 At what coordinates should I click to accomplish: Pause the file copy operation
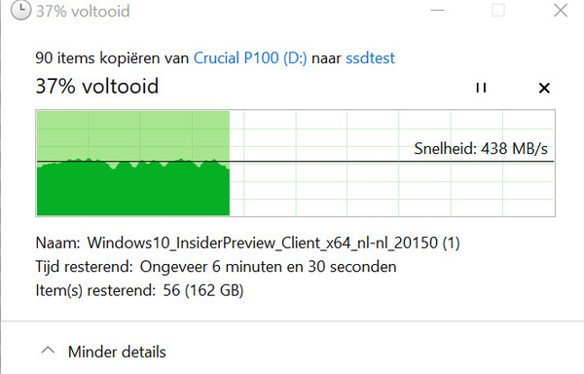pos(481,88)
